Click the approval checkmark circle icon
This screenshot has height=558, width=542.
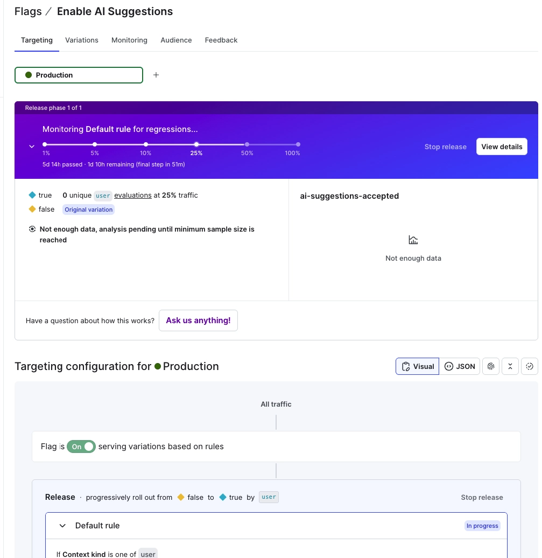[529, 366]
